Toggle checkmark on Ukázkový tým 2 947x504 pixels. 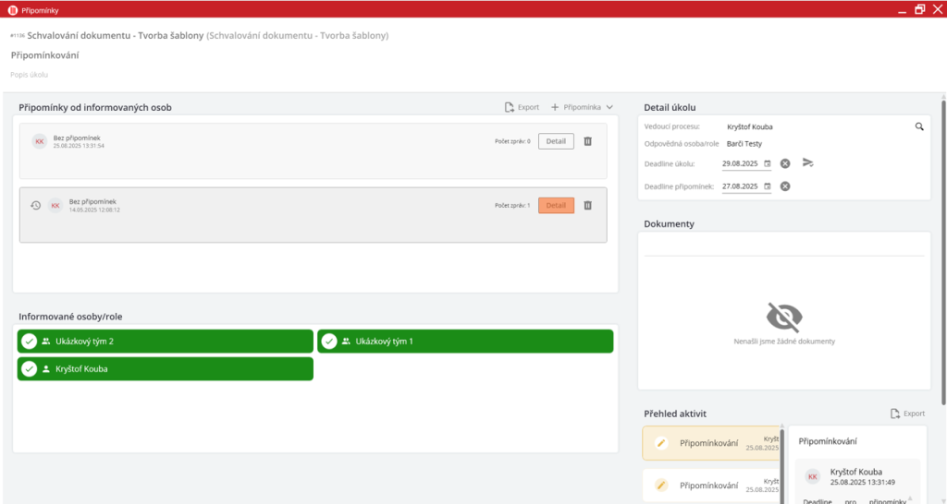coord(30,342)
